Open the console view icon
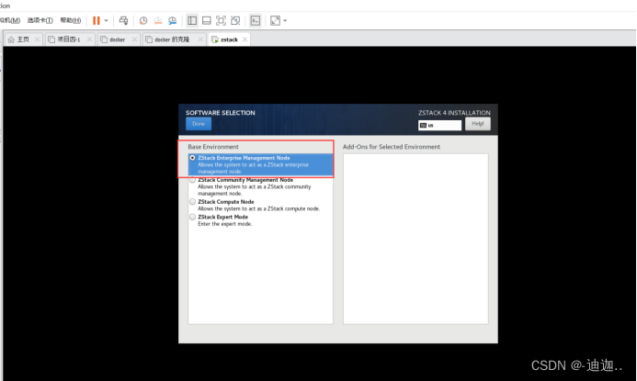 tap(256, 20)
